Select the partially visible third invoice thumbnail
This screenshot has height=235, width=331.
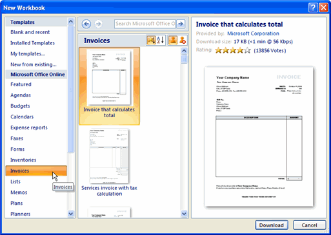pyautogui.click(x=109, y=212)
